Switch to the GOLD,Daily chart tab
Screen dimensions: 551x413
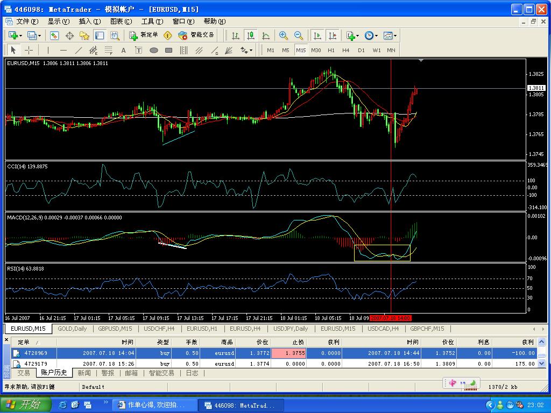[x=72, y=329]
